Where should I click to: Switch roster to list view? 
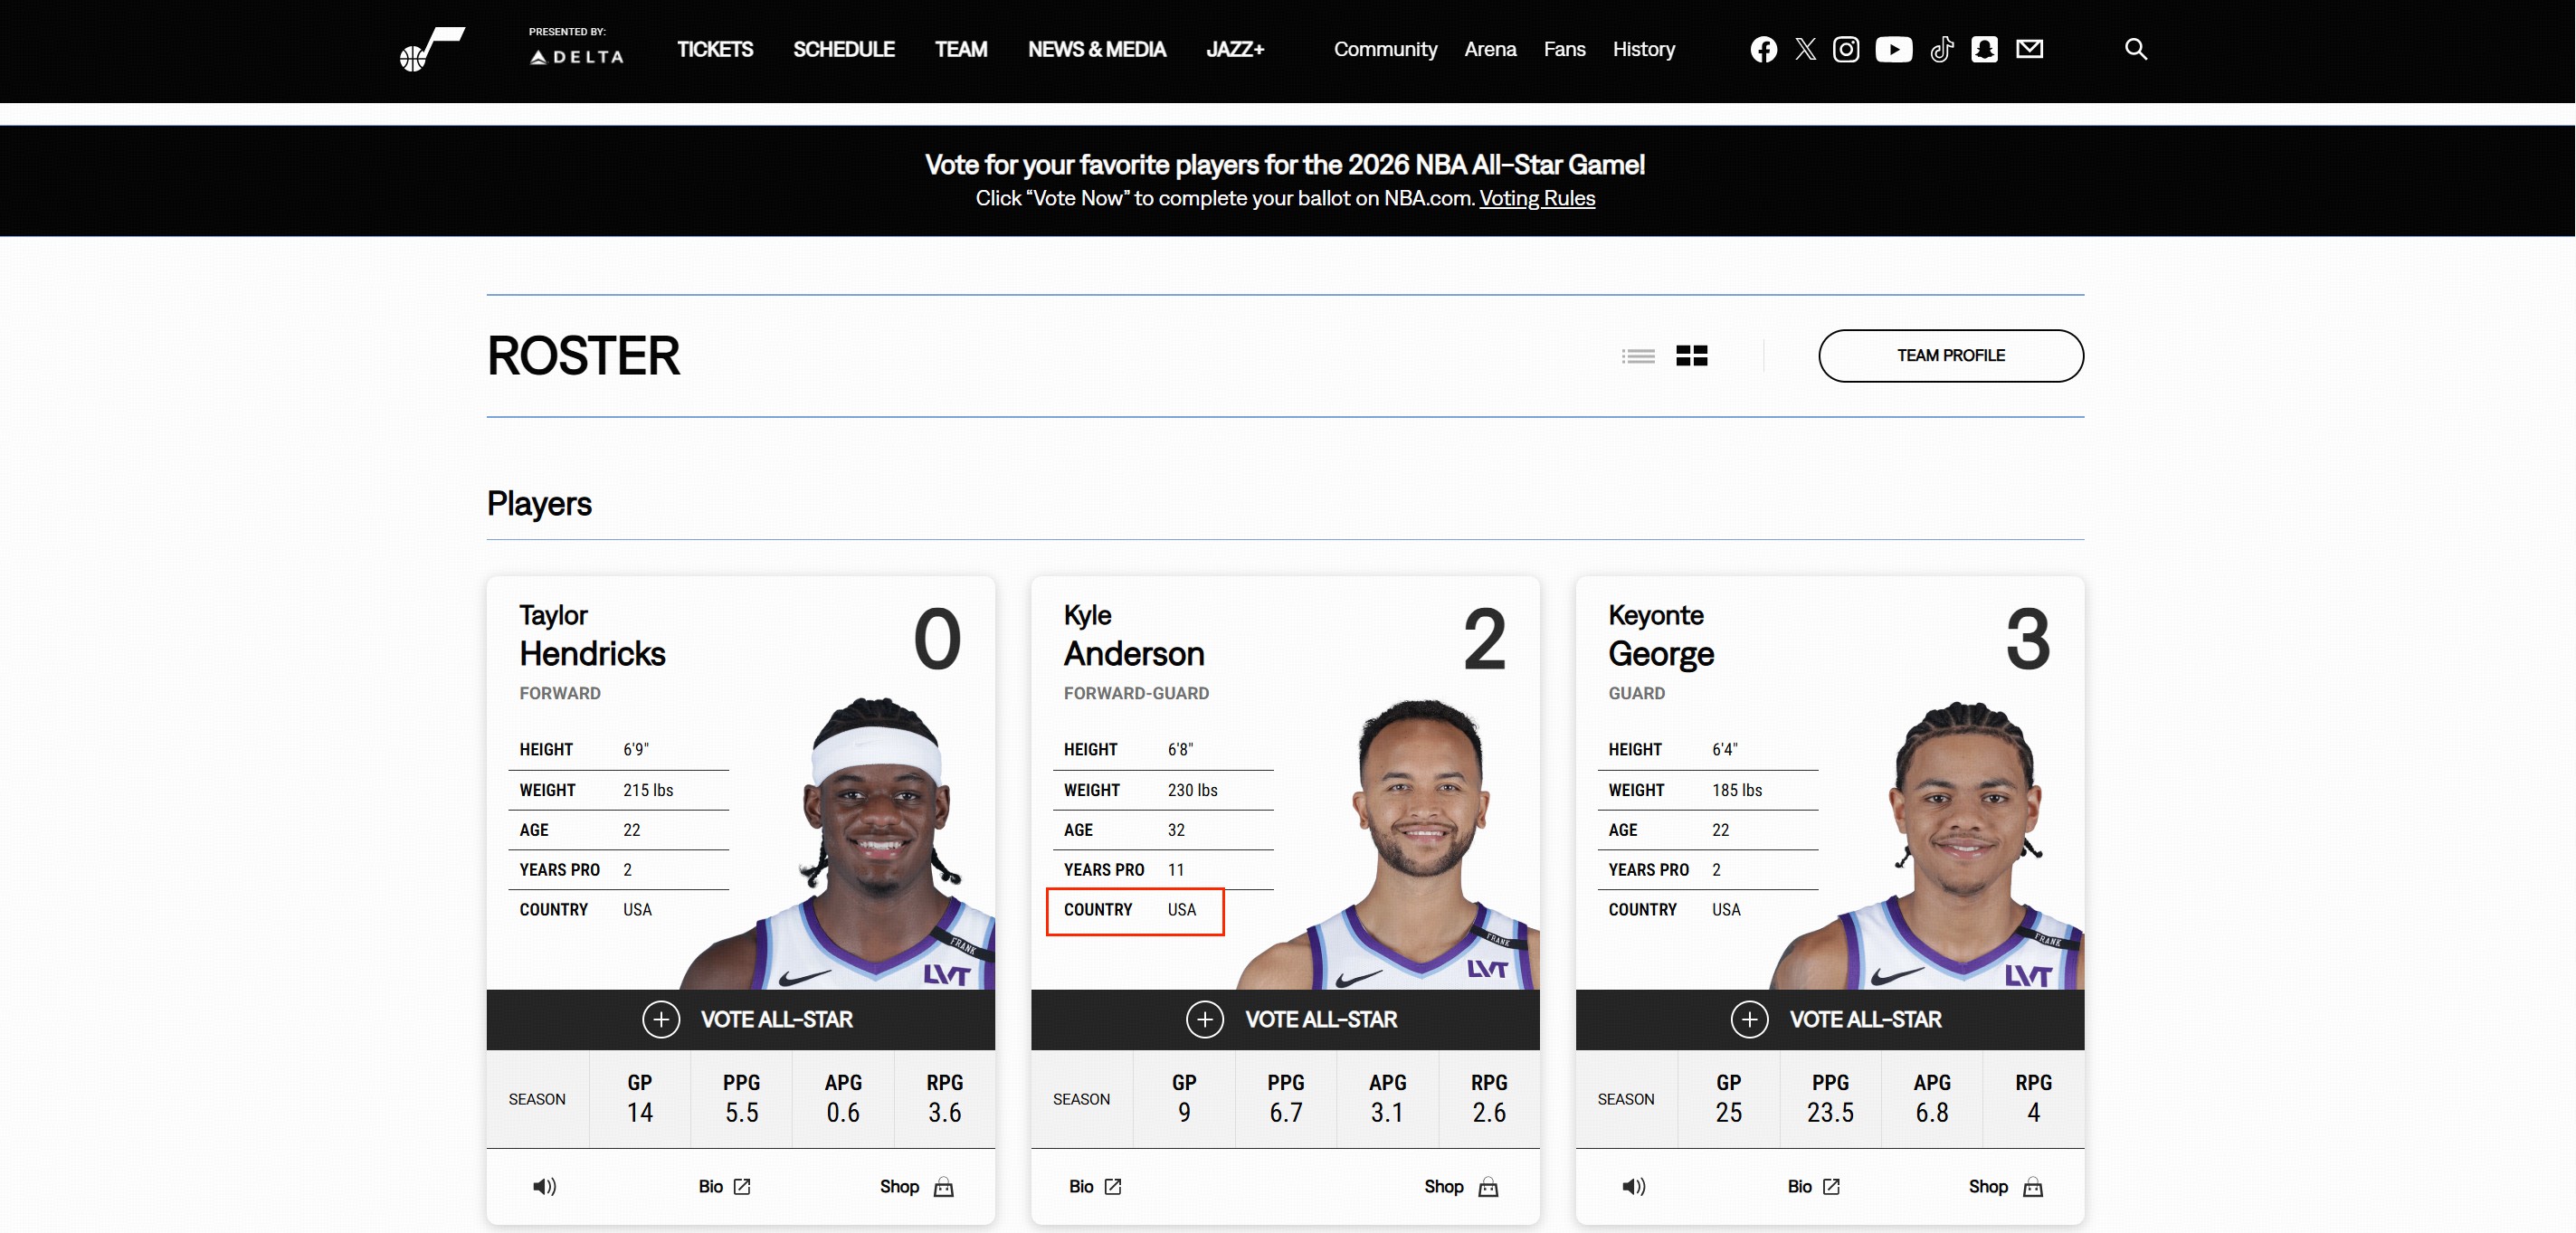click(1638, 356)
